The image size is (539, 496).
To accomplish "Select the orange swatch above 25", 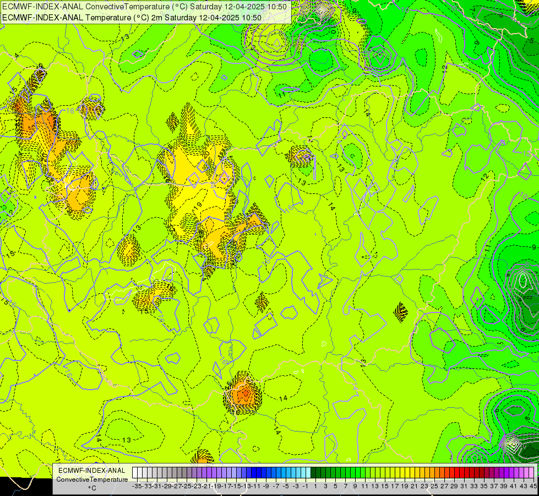I will [432, 472].
